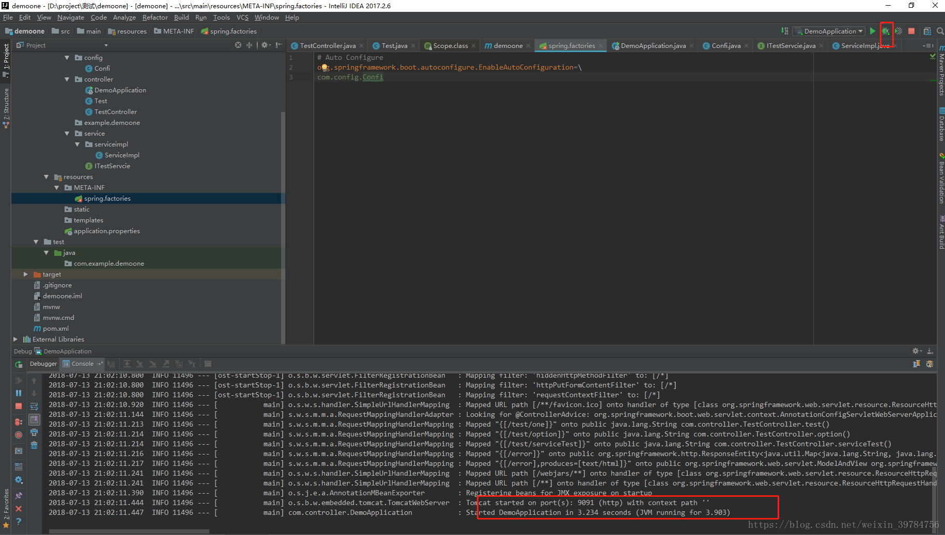Switch to Debugger tab
This screenshot has width=945, height=535.
coord(43,364)
